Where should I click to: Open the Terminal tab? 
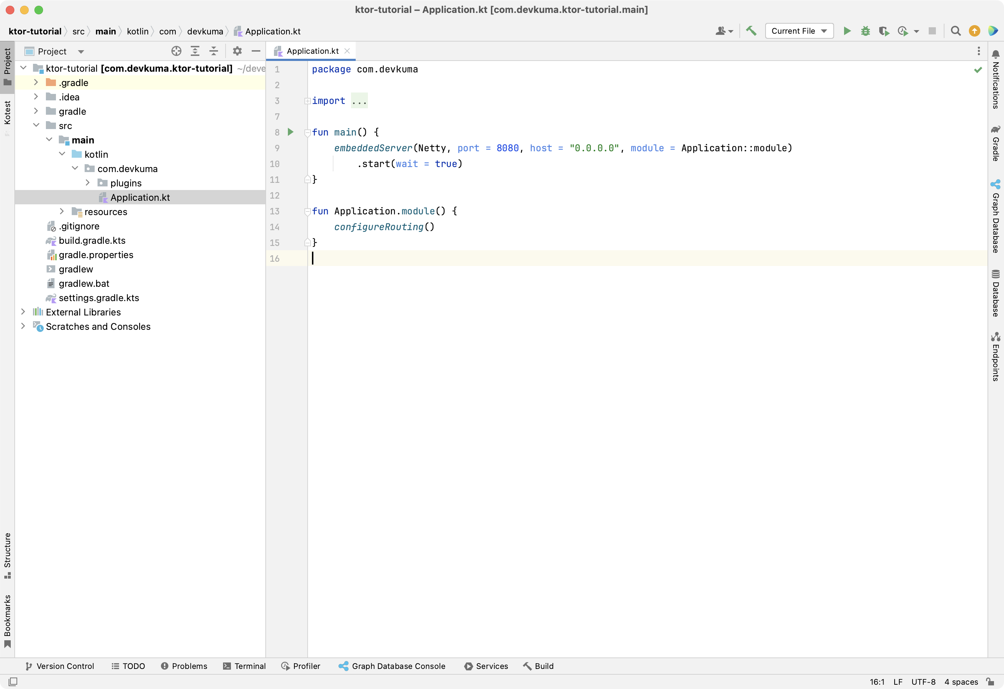pos(245,666)
